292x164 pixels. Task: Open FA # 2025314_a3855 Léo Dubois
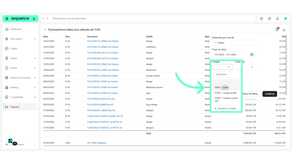pos(103,70)
